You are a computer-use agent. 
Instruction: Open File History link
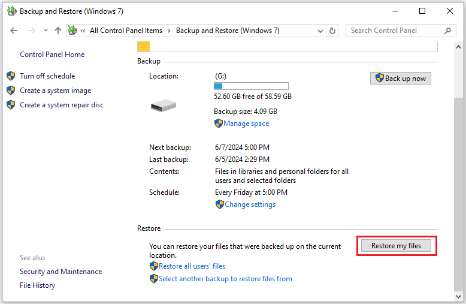[38, 285]
